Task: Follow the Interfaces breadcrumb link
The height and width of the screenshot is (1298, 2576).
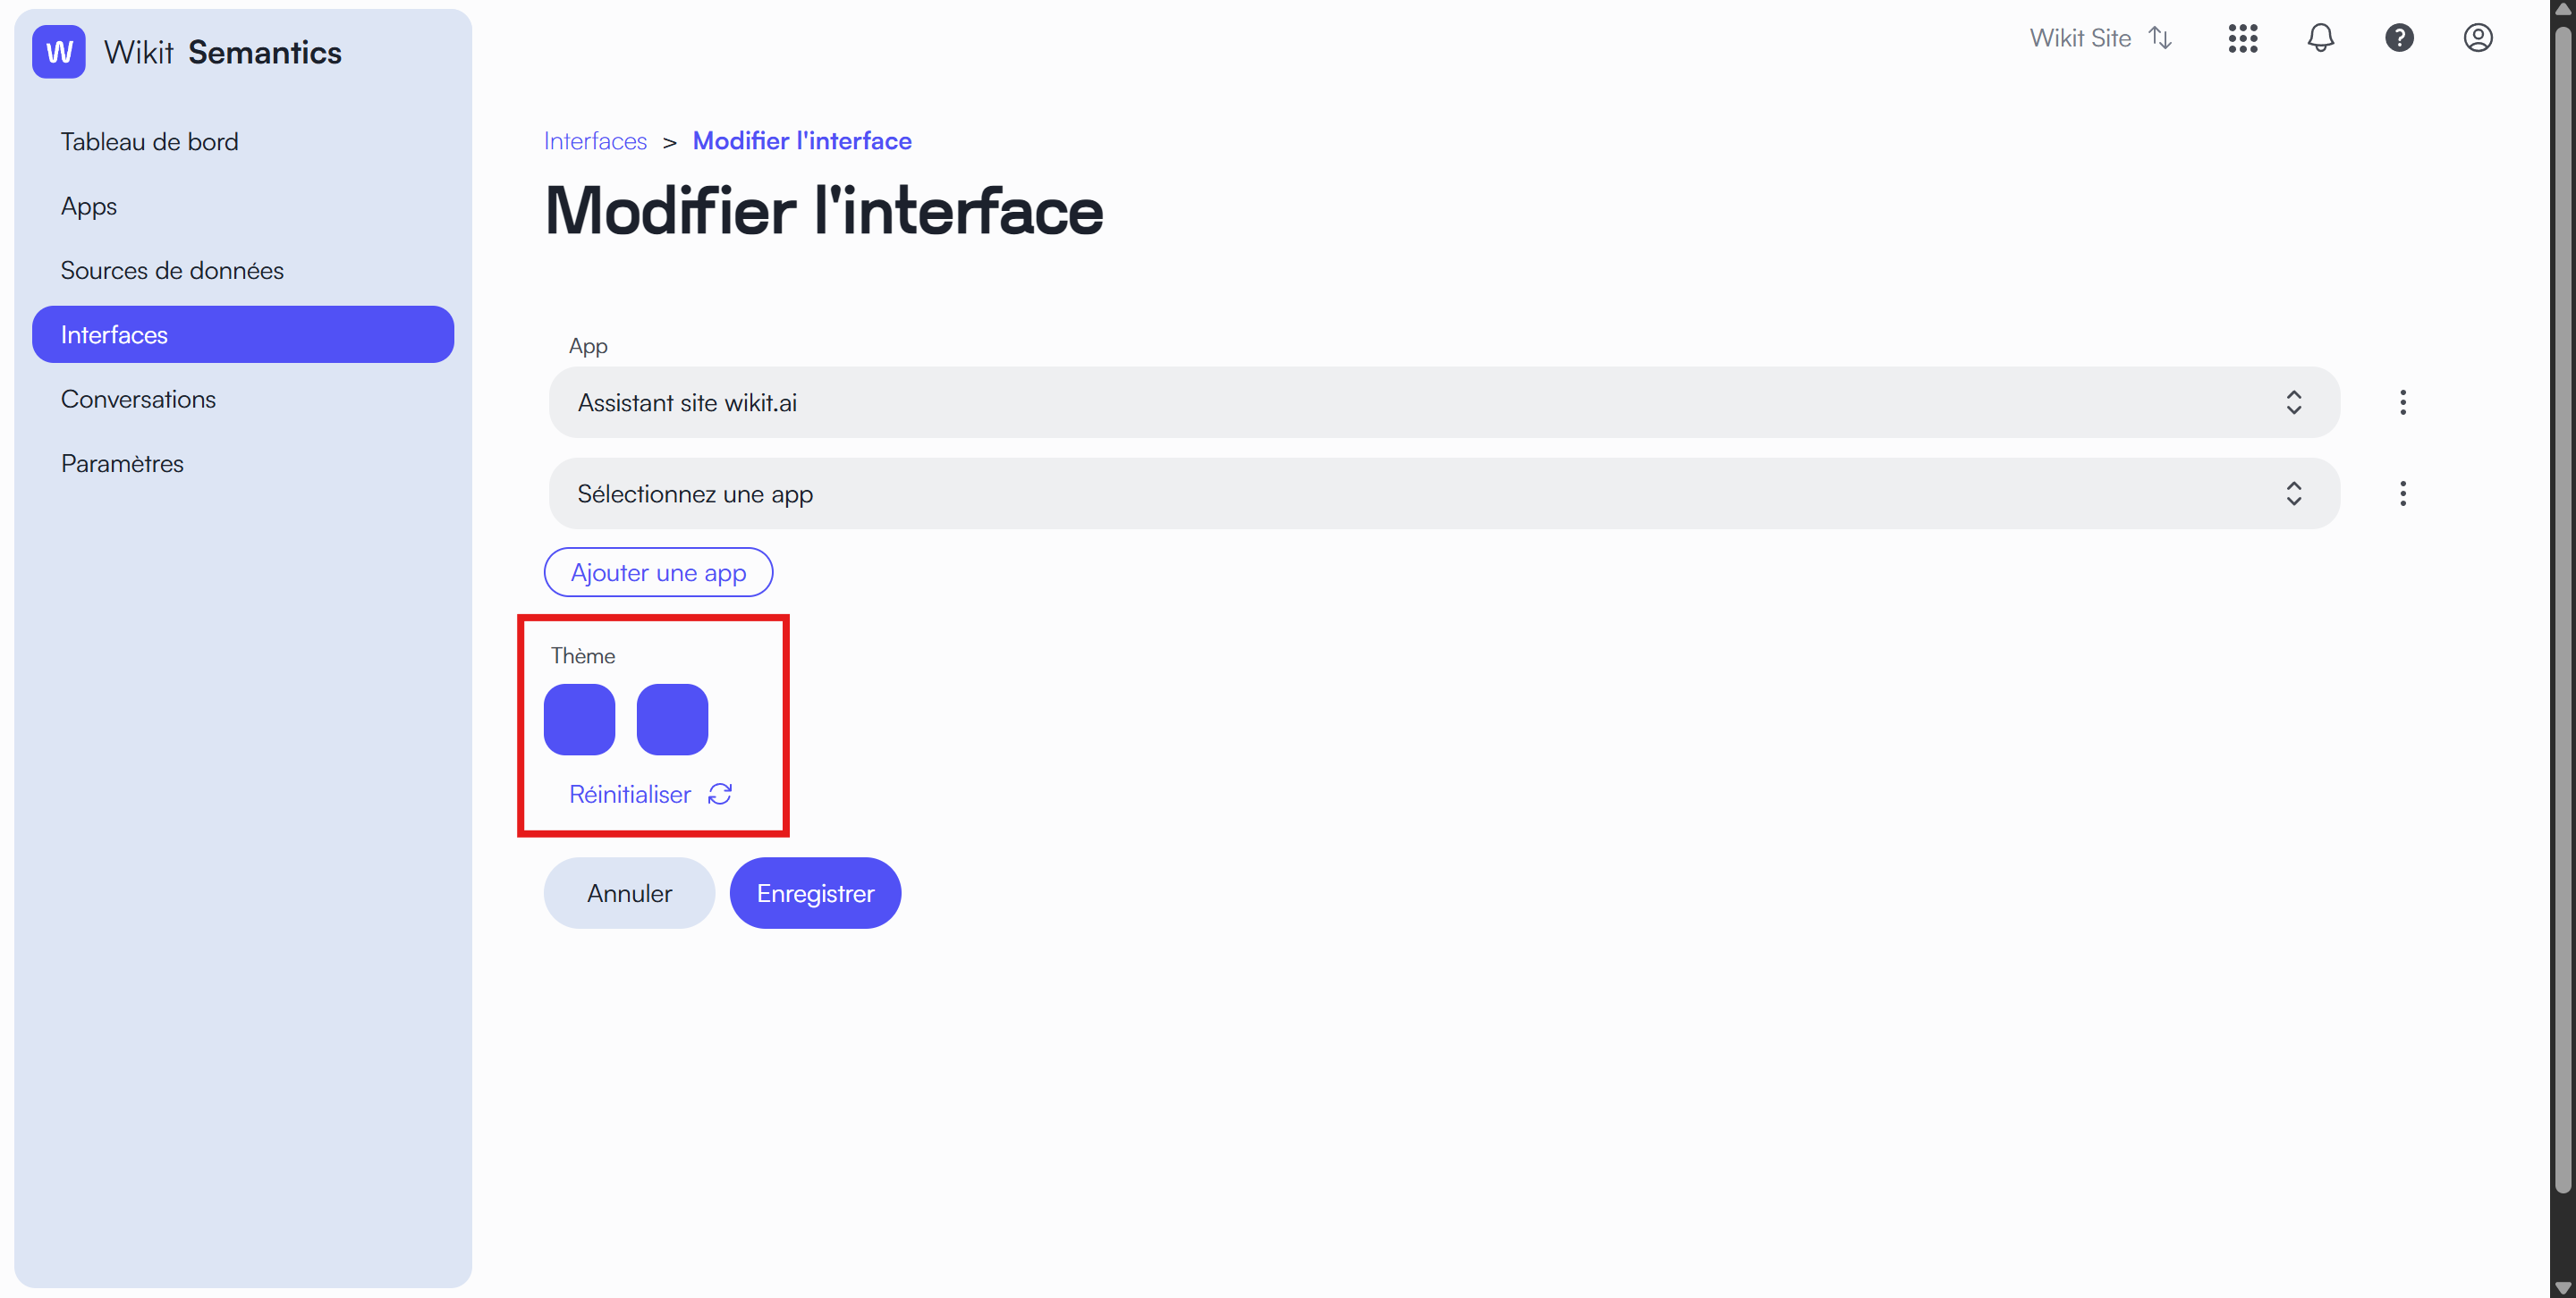Action: [x=595, y=141]
